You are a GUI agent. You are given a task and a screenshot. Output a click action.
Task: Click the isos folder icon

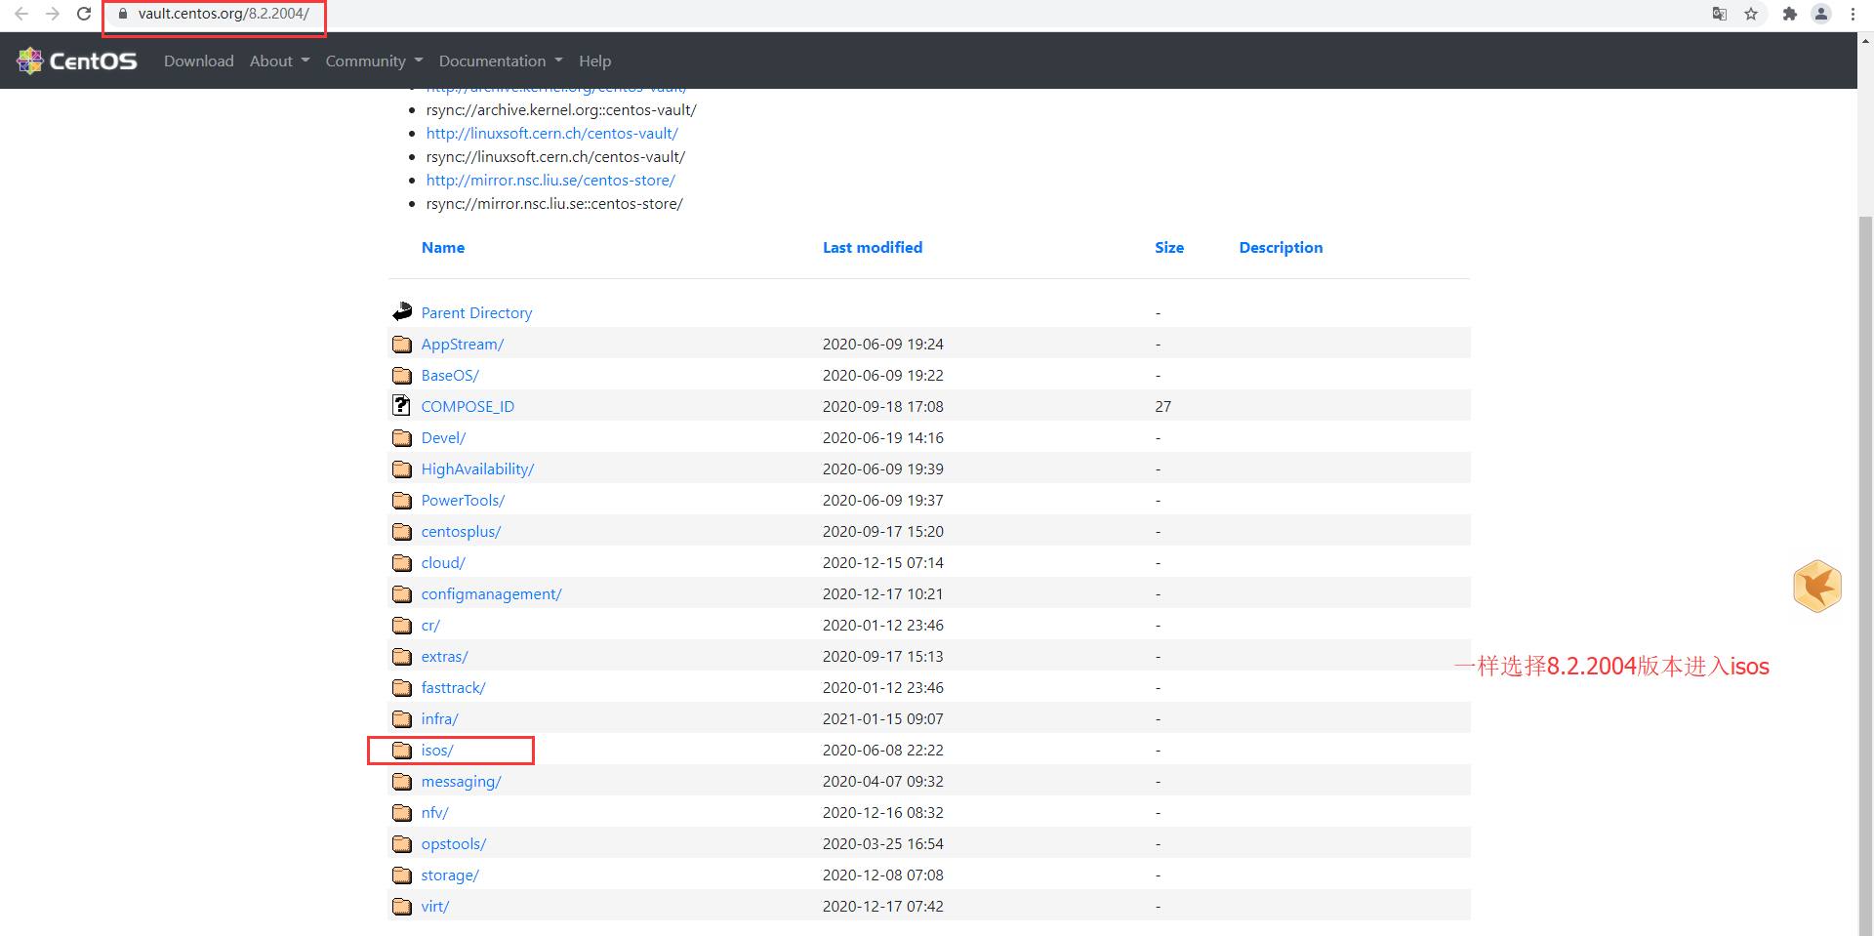click(402, 750)
